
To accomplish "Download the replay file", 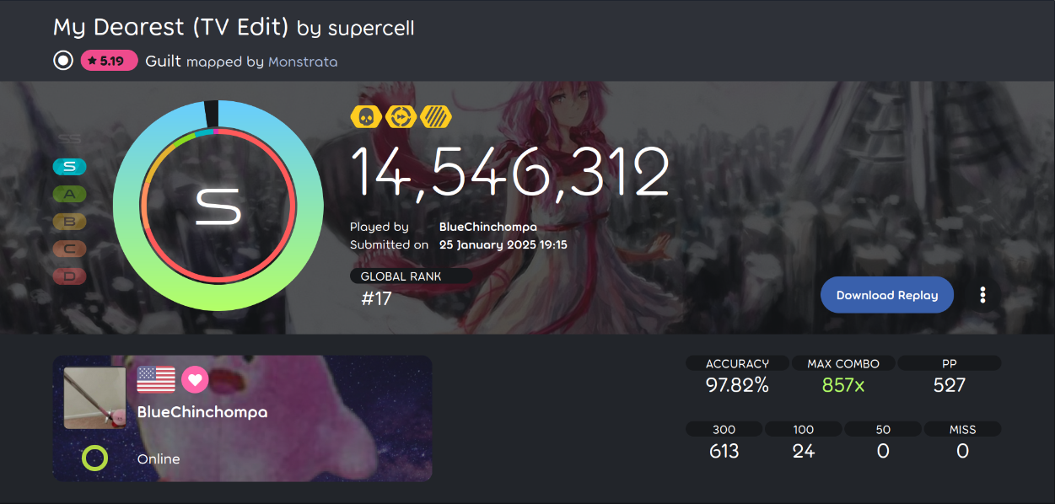I will 887,295.
